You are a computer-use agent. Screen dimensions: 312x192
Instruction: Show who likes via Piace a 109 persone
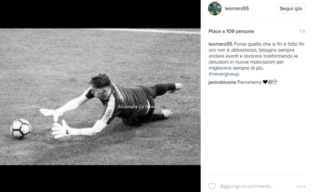(x=231, y=31)
